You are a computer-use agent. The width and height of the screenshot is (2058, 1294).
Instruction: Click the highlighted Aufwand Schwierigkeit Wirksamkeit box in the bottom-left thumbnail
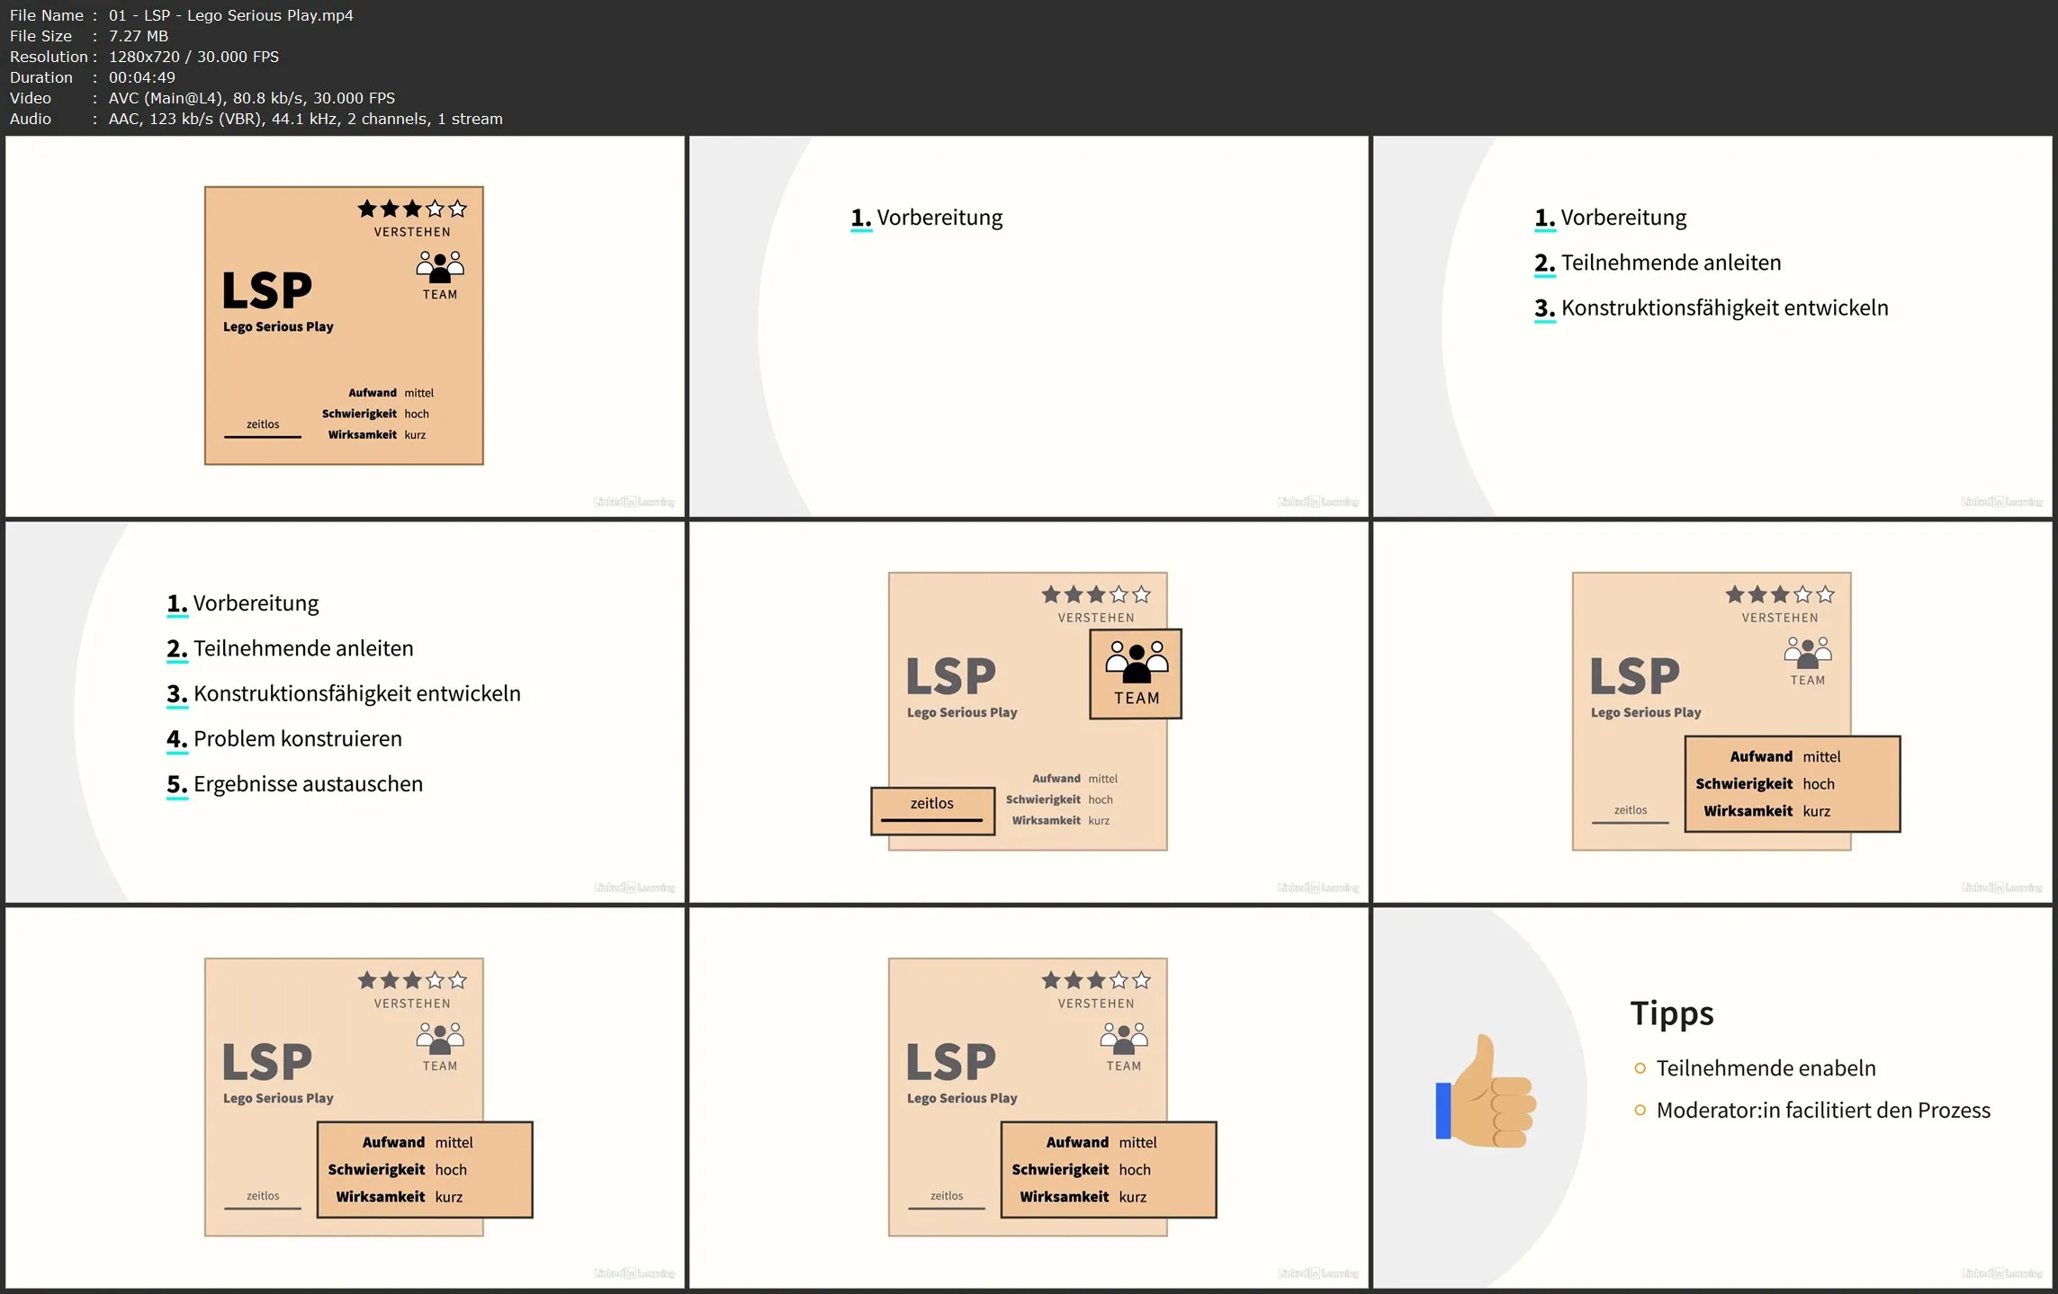point(425,1169)
